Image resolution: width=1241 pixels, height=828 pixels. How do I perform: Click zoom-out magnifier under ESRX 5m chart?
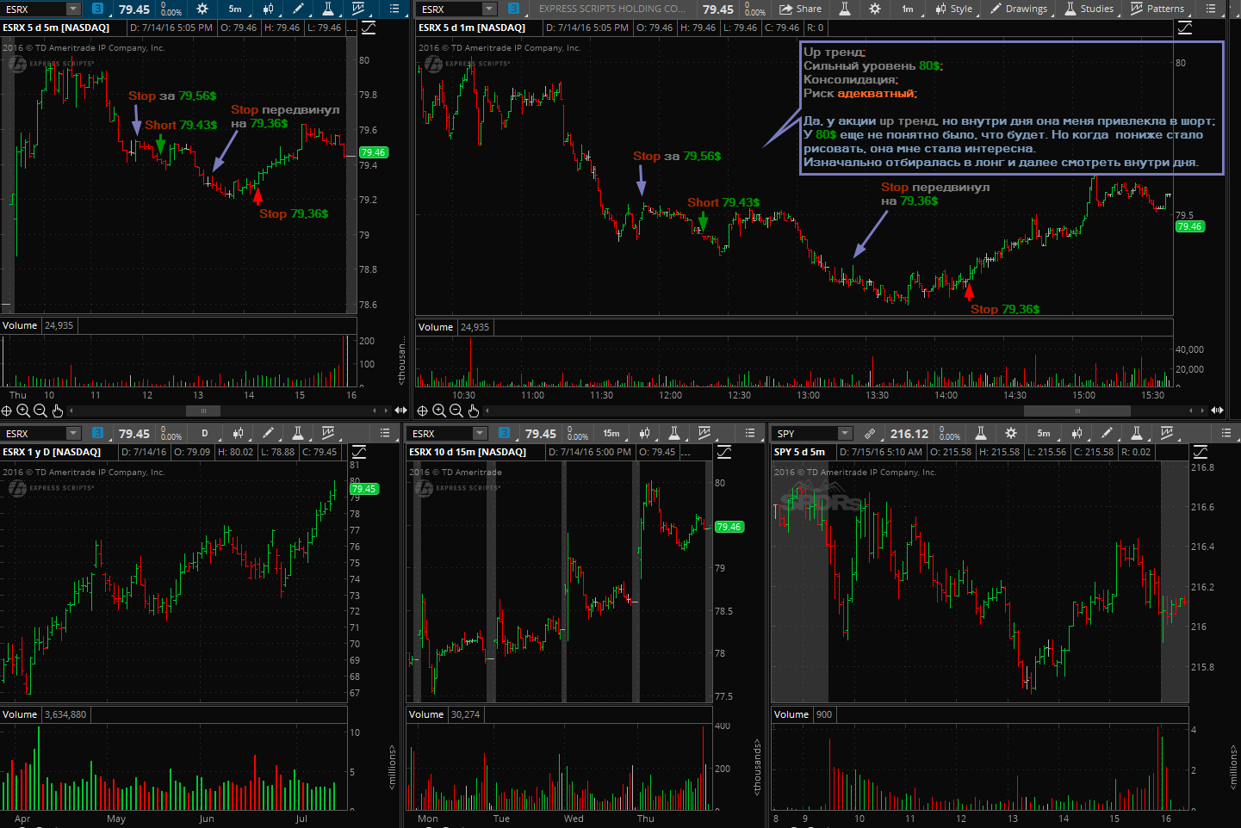point(40,411)
